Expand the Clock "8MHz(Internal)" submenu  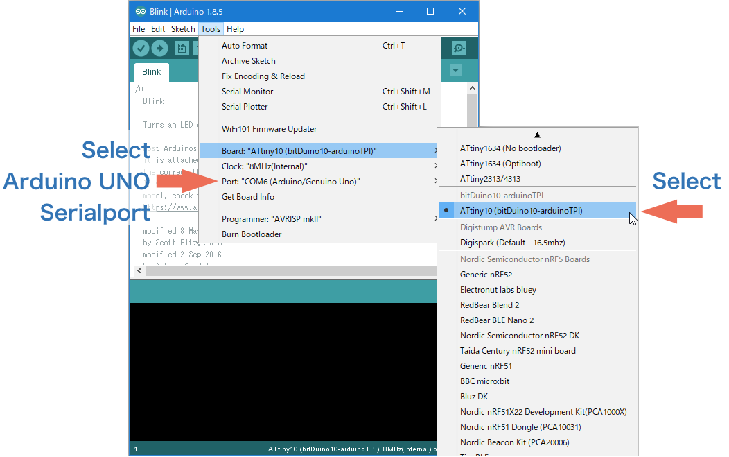tap(319, 166)
